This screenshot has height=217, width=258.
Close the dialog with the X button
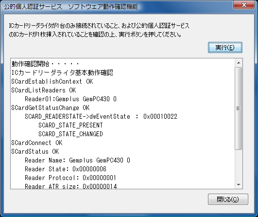click(244, 5)
